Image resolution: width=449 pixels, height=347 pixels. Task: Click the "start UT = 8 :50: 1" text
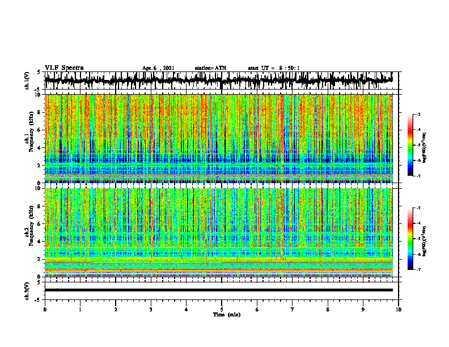[274, 68]
